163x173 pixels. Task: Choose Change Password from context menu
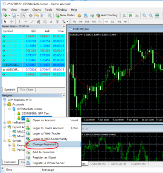[53, 144]
